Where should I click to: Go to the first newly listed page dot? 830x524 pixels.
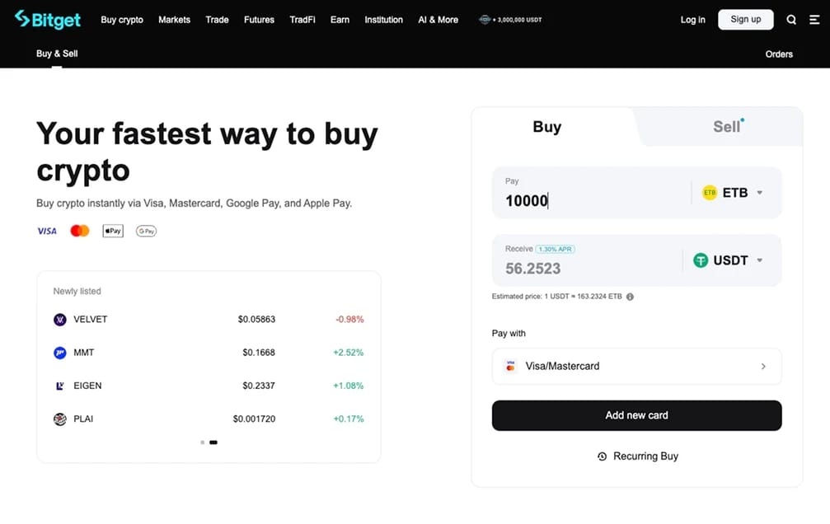click(x=202, y=442)
